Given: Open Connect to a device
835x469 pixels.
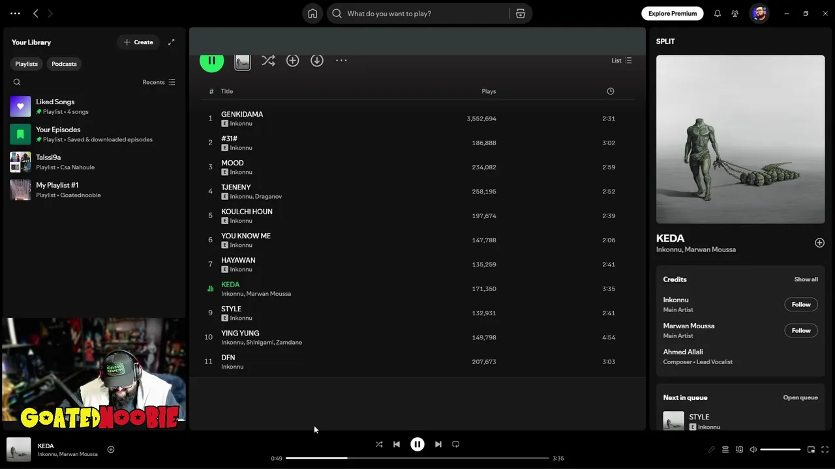Looking at the screenshot, I should (x=739, y=449).
